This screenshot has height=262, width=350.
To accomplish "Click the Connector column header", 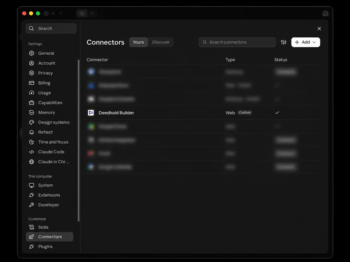I will [x=97, y=60].
